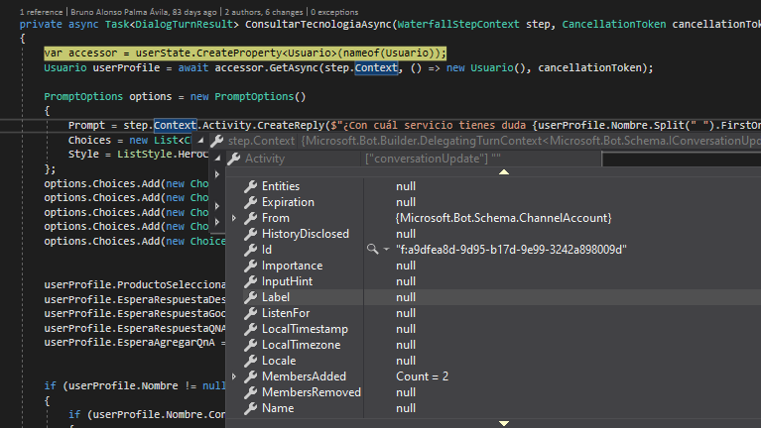Click 'Context' in the GetAsync call
This screenshot has height=428, width=761.
376,67
